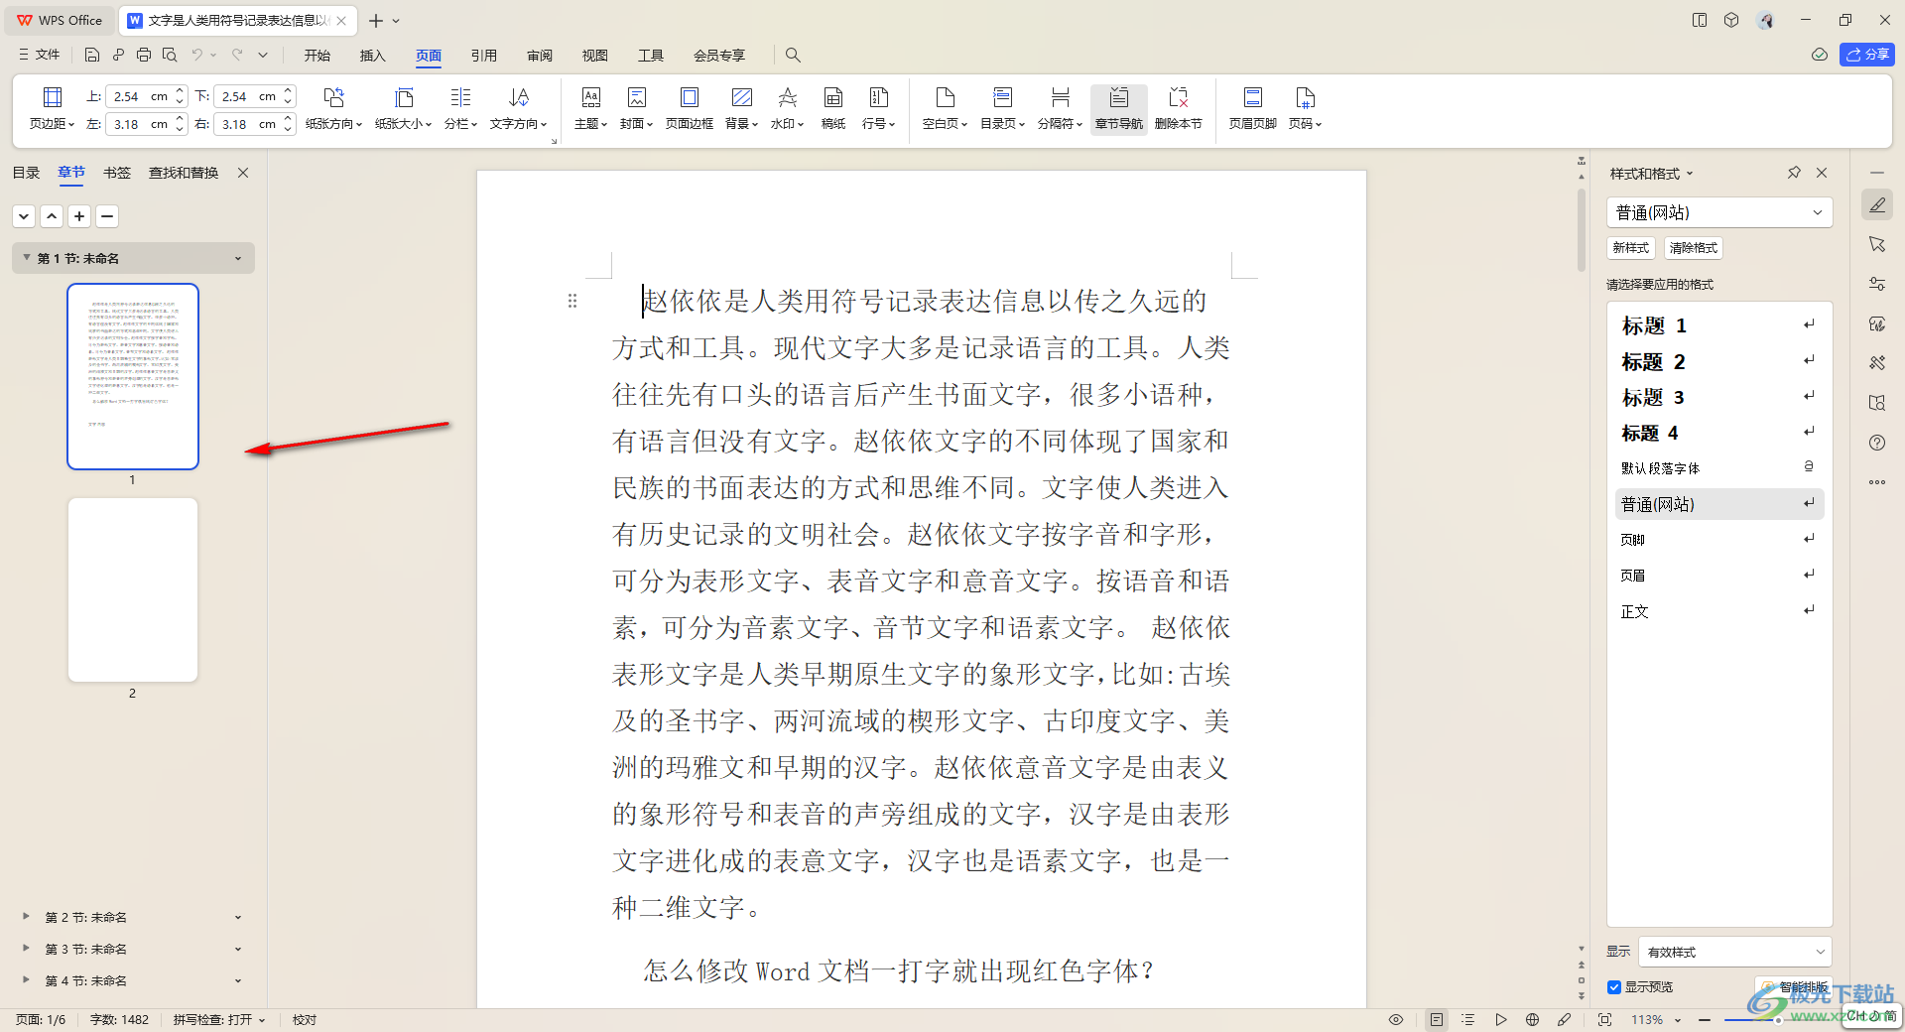The image size is (1905, 1032).
Task: Increase the bottom margin with stepper up arrow
Action: pyautogui.click(x=288, y=91)
